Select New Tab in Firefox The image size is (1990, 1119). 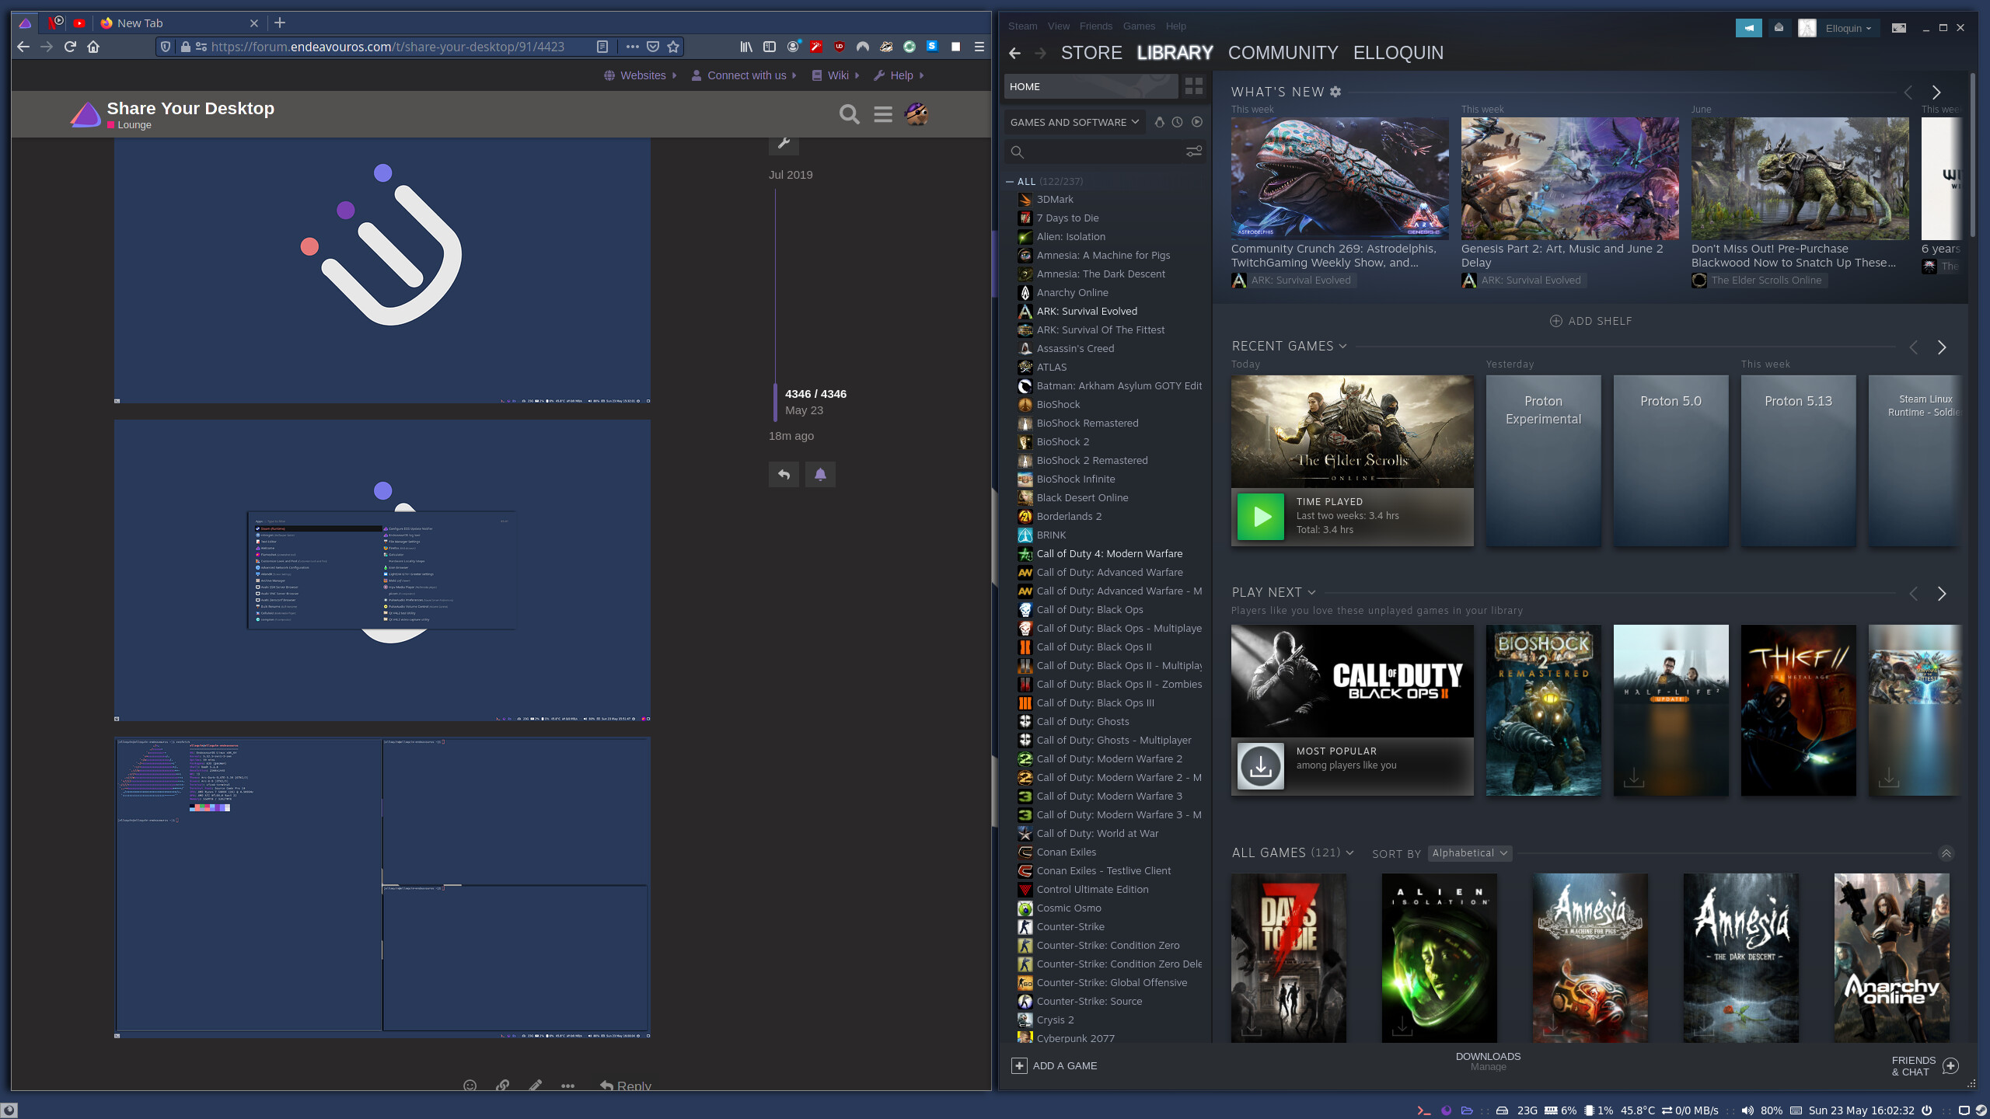coord(180,23)
